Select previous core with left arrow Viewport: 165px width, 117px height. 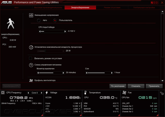[x=28, y=93]
